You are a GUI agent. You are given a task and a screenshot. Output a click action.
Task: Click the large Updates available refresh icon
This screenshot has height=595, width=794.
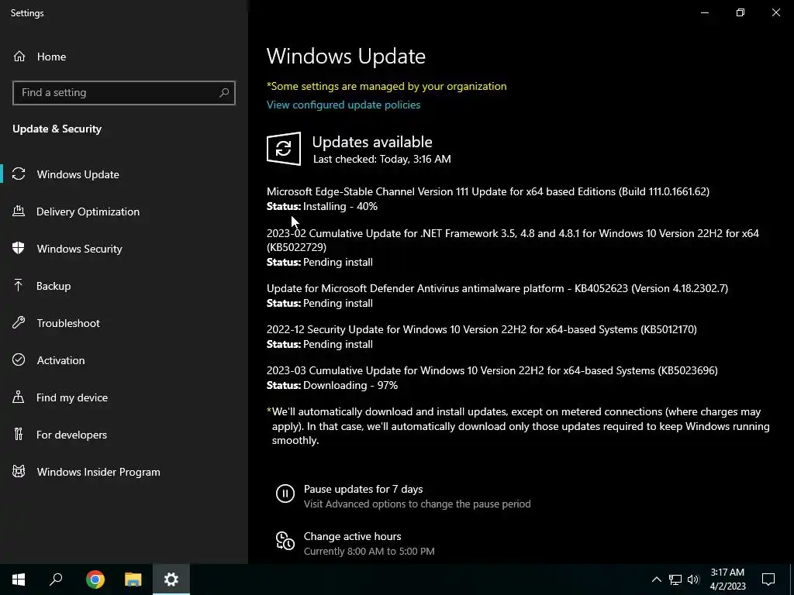click(284, 149)
